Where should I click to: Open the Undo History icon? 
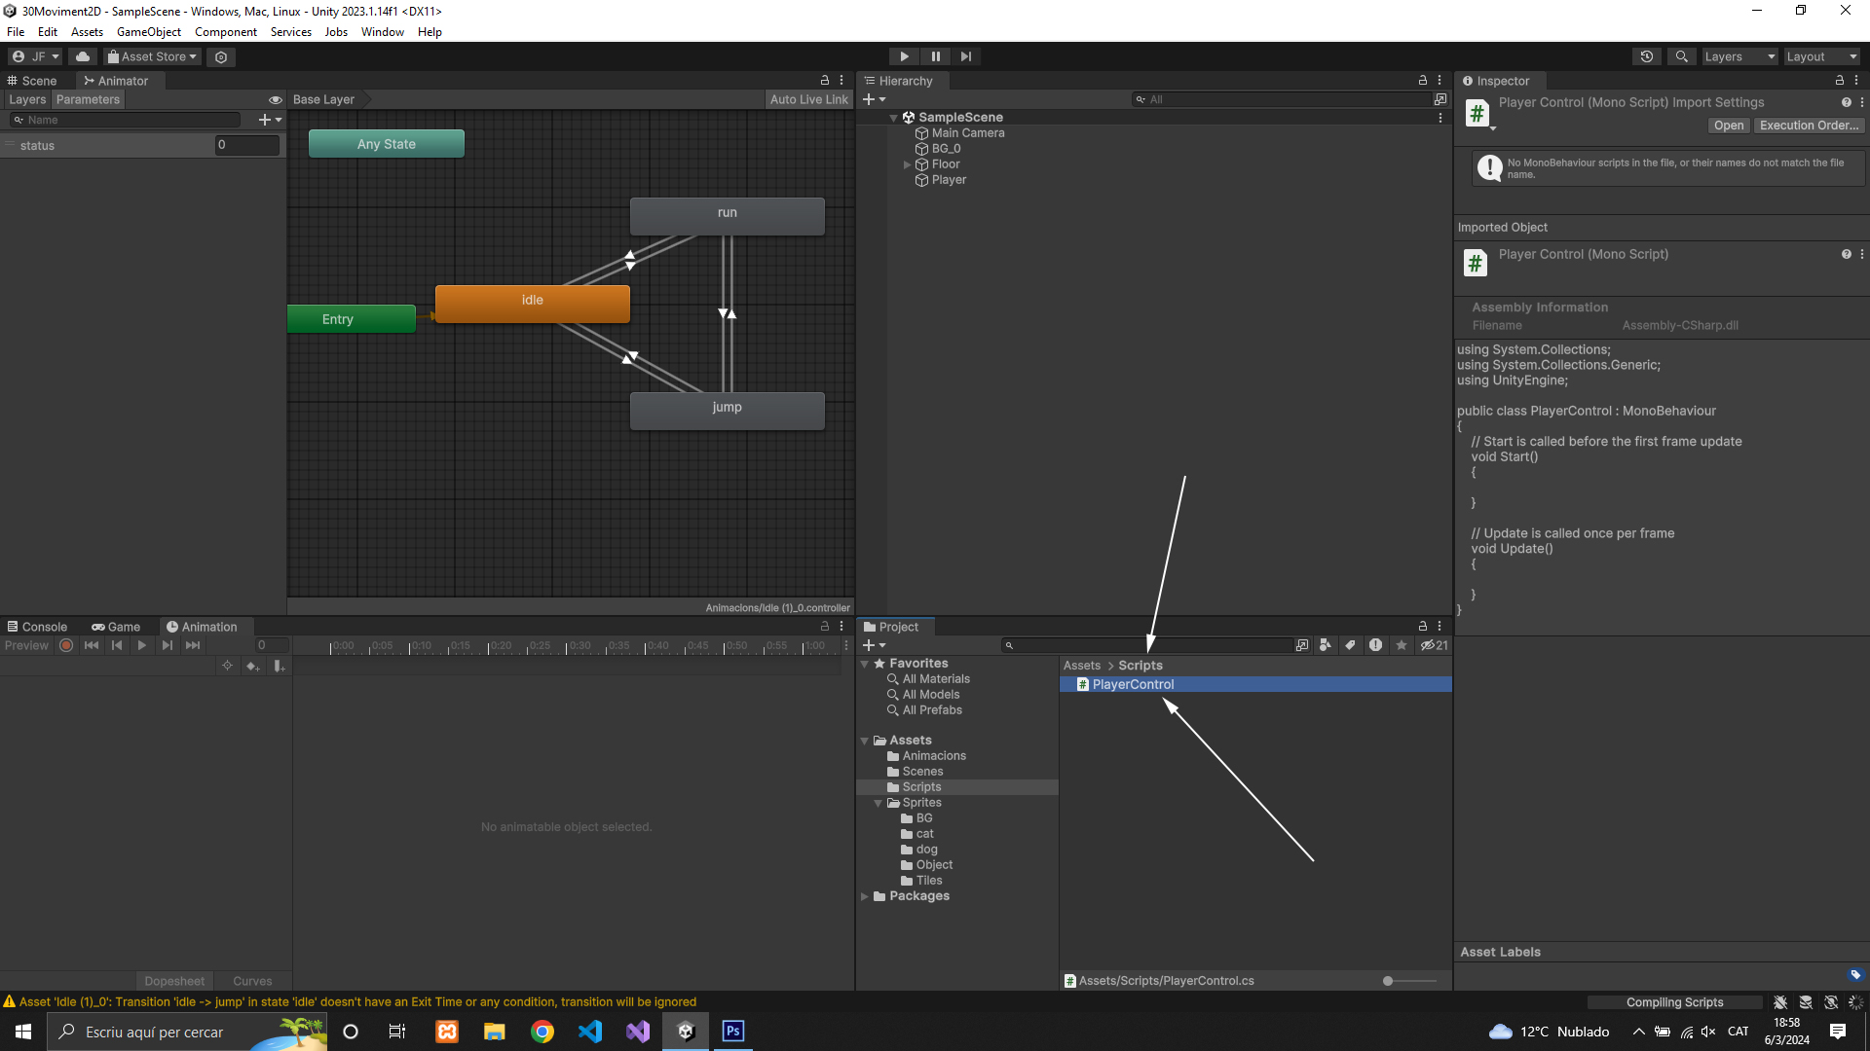point(1646,56)
